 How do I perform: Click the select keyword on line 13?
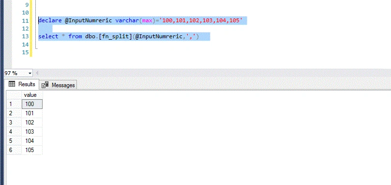[x=48, y=36]
